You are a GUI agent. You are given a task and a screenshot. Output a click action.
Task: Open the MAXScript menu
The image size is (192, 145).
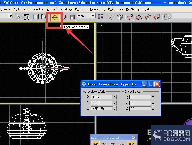(x=134, y=9)
